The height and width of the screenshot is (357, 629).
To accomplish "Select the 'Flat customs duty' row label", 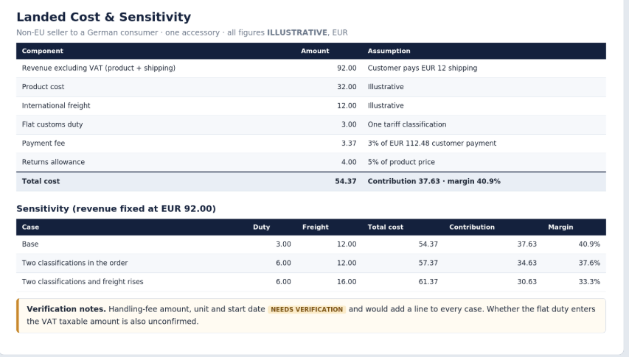I will (x=52, y=124).
